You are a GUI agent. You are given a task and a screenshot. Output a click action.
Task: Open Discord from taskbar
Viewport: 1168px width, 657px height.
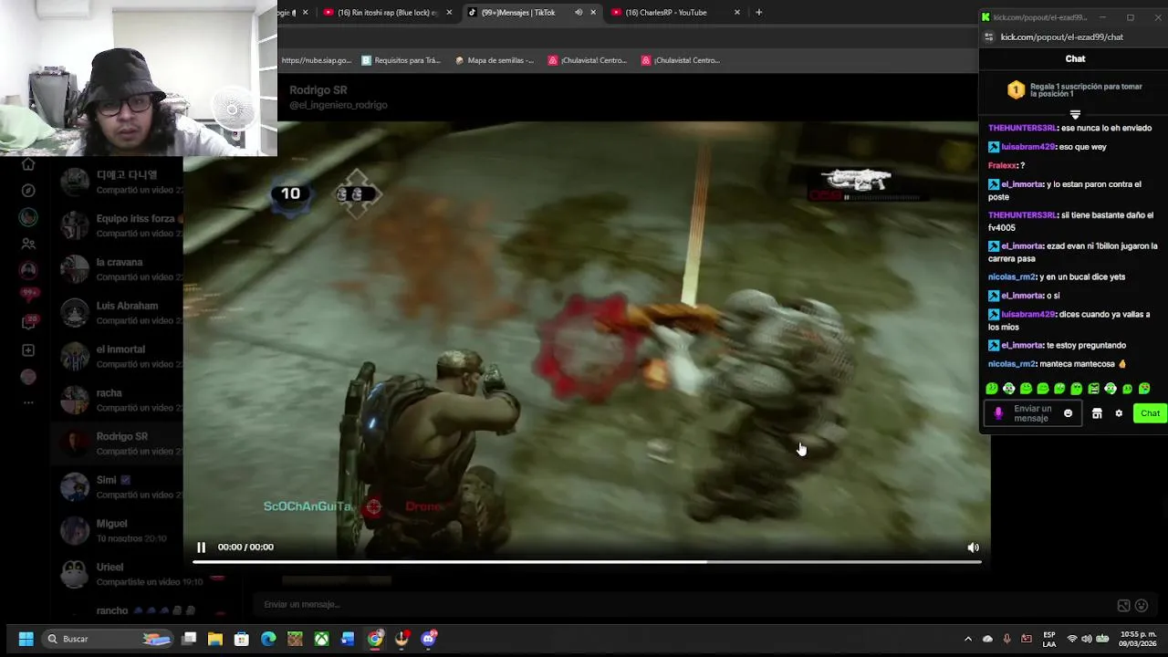click(429, 639)
